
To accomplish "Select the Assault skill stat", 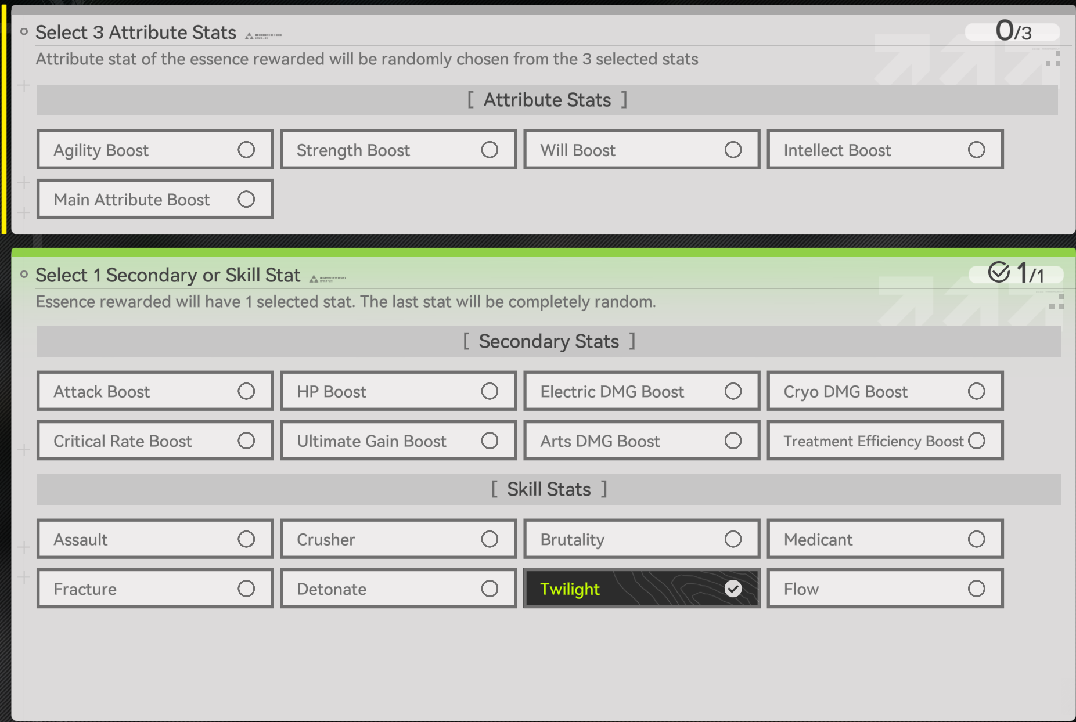I will click(x=155, y=539).
